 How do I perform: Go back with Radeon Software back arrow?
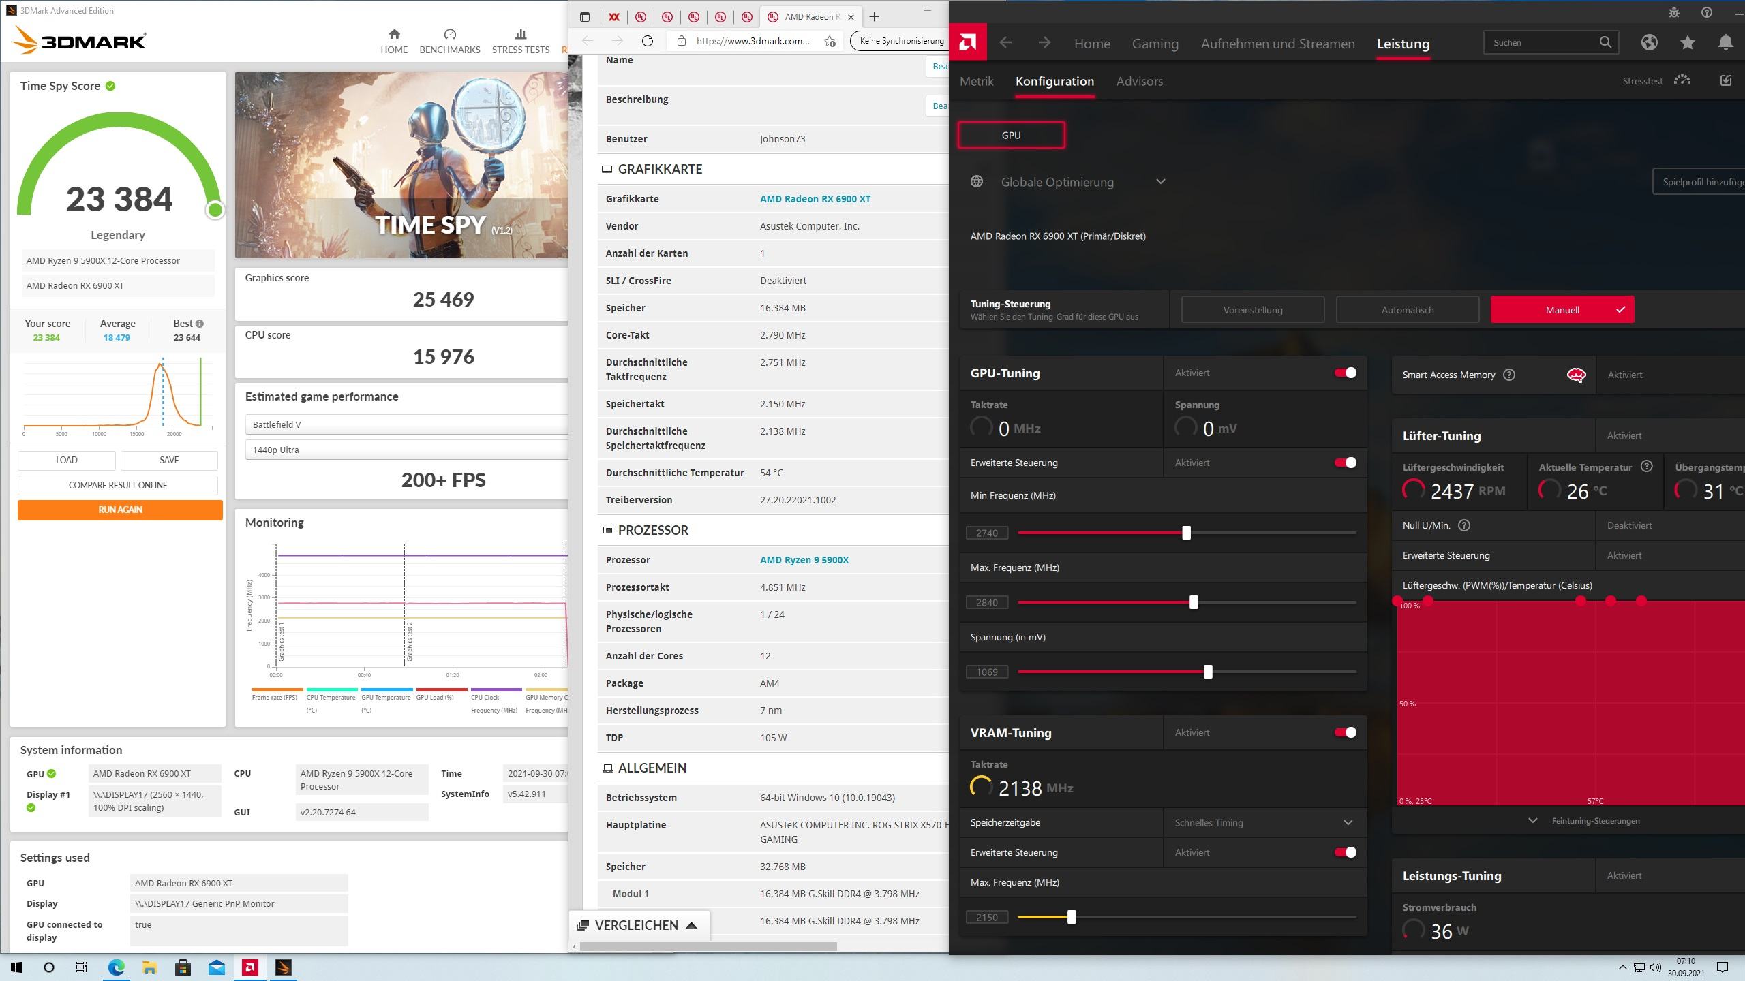click(x=1005, y=43)
